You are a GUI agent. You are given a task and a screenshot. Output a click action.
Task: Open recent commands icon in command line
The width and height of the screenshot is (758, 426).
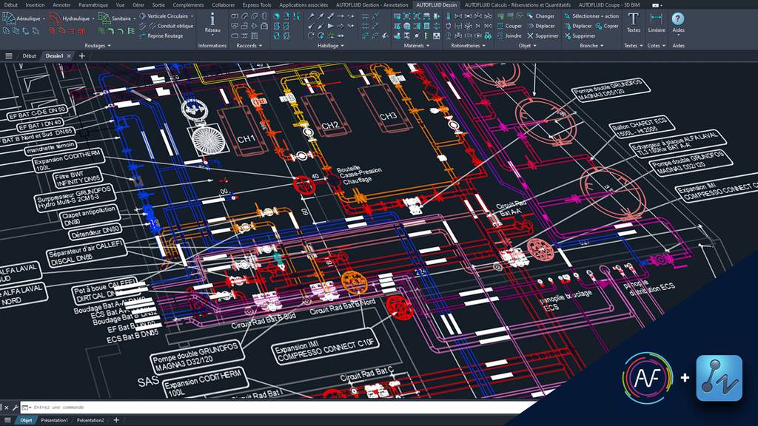click(x=25, y=408)
